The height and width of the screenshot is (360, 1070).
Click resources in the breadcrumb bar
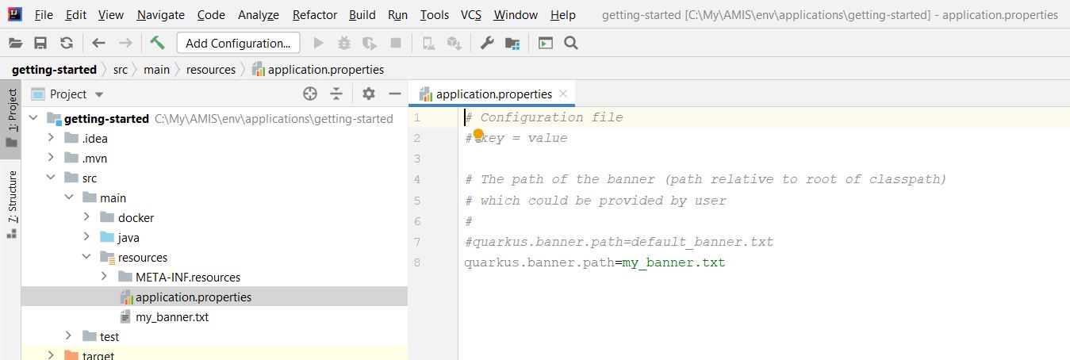pyautogui.click(x=211, y=69)
